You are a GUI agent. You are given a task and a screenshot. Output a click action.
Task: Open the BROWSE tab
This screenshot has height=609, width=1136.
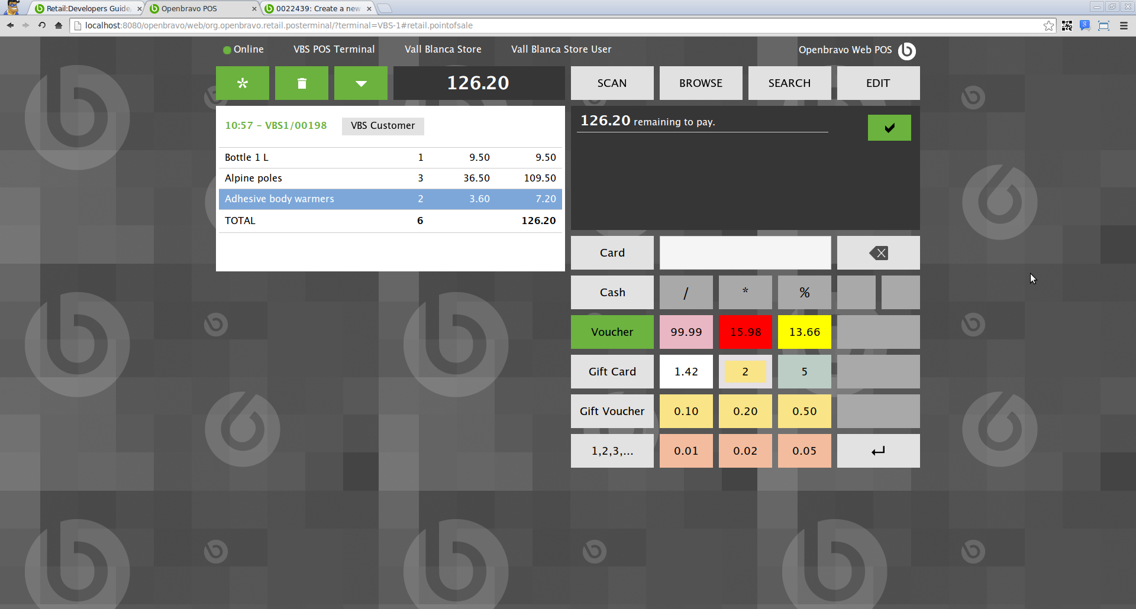tap(701, 83)
